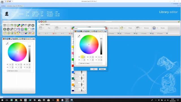This screenshot has width=181, height=102.
Task: Select the first color palette icon in dialog toolbar
Action: [76, 31]
